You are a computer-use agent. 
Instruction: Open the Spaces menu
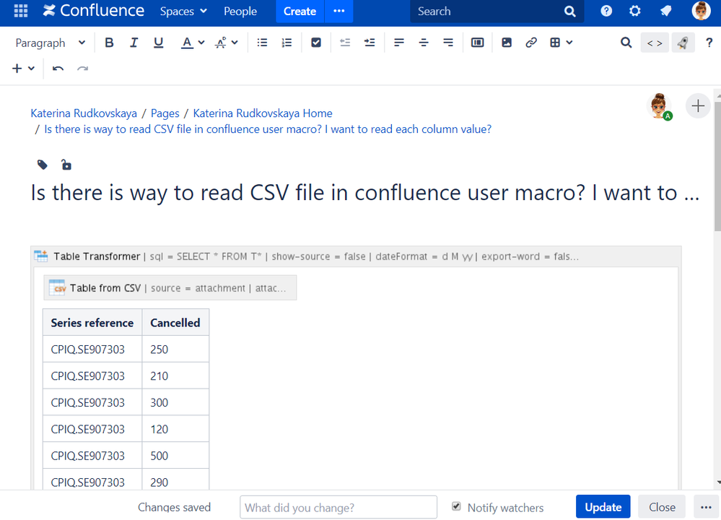[x=183, y=11]
